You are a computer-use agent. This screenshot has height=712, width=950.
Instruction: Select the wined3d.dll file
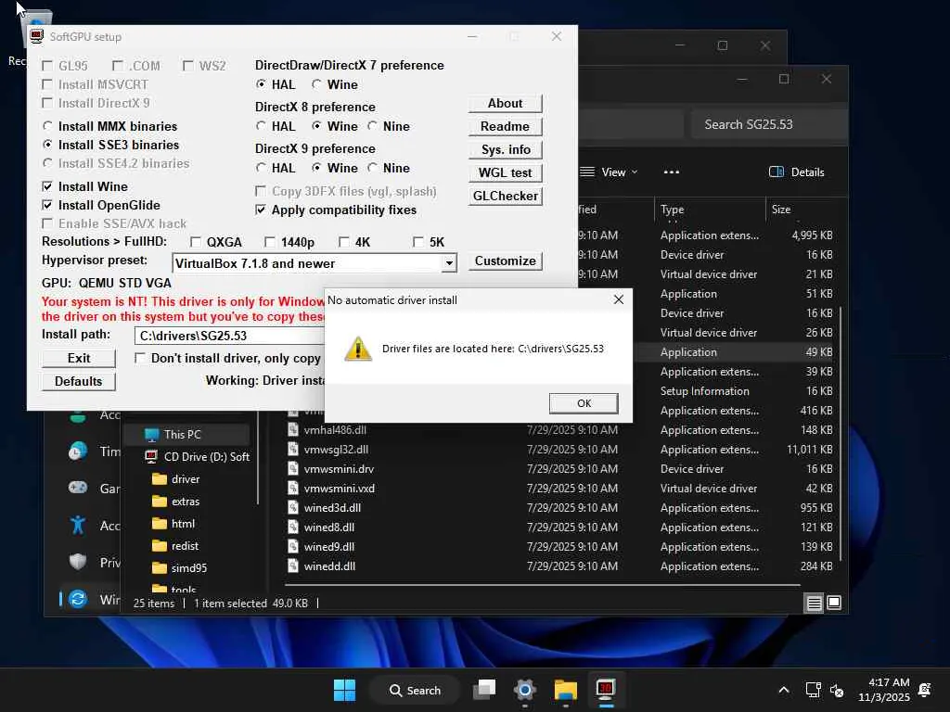pos(332,507)
